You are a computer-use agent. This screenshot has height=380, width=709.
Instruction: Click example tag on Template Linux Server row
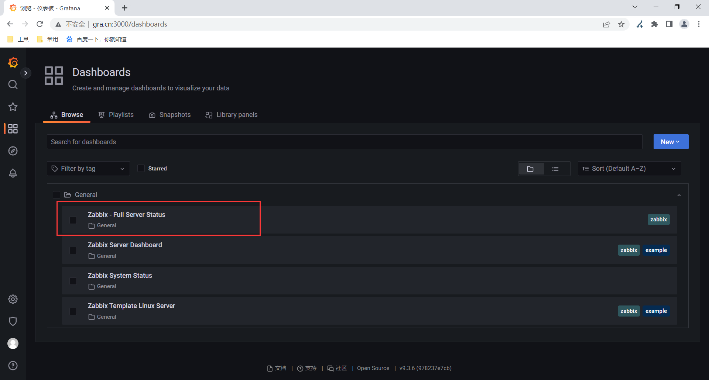pyautogui.click(x=656, y=311)
